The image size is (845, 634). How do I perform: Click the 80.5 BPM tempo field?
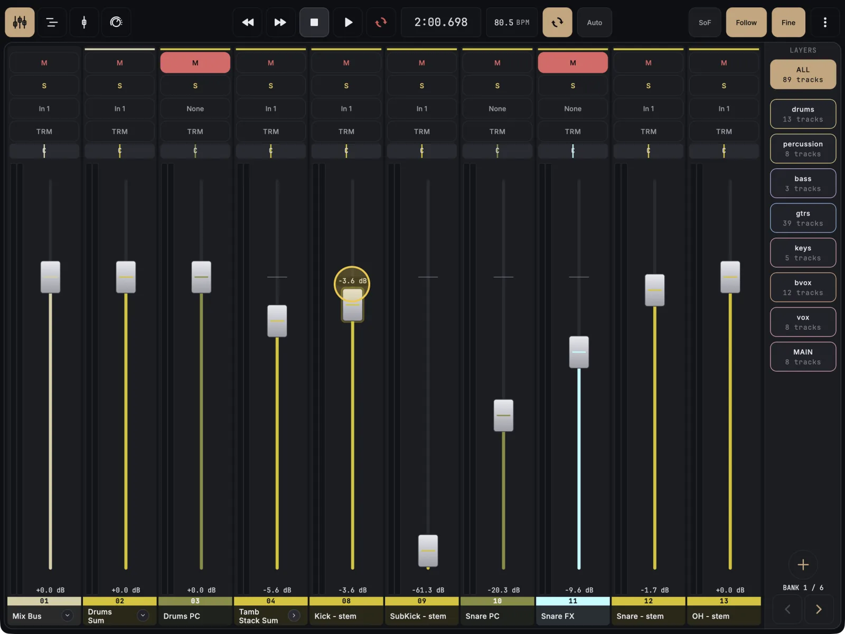(512, 22)
